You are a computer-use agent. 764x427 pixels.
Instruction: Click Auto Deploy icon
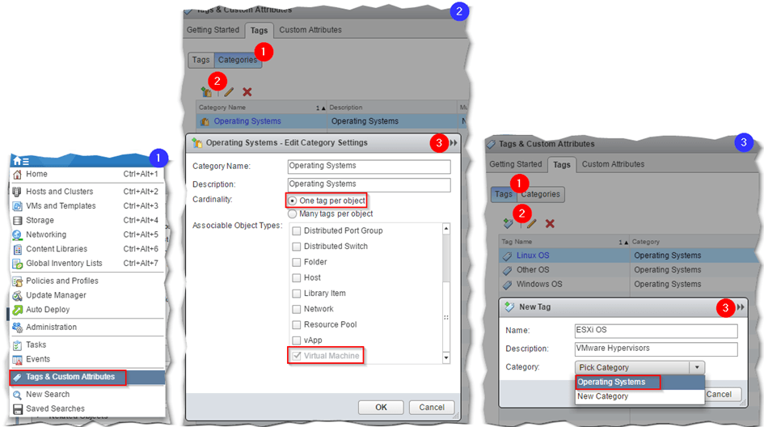click(18, 310)
